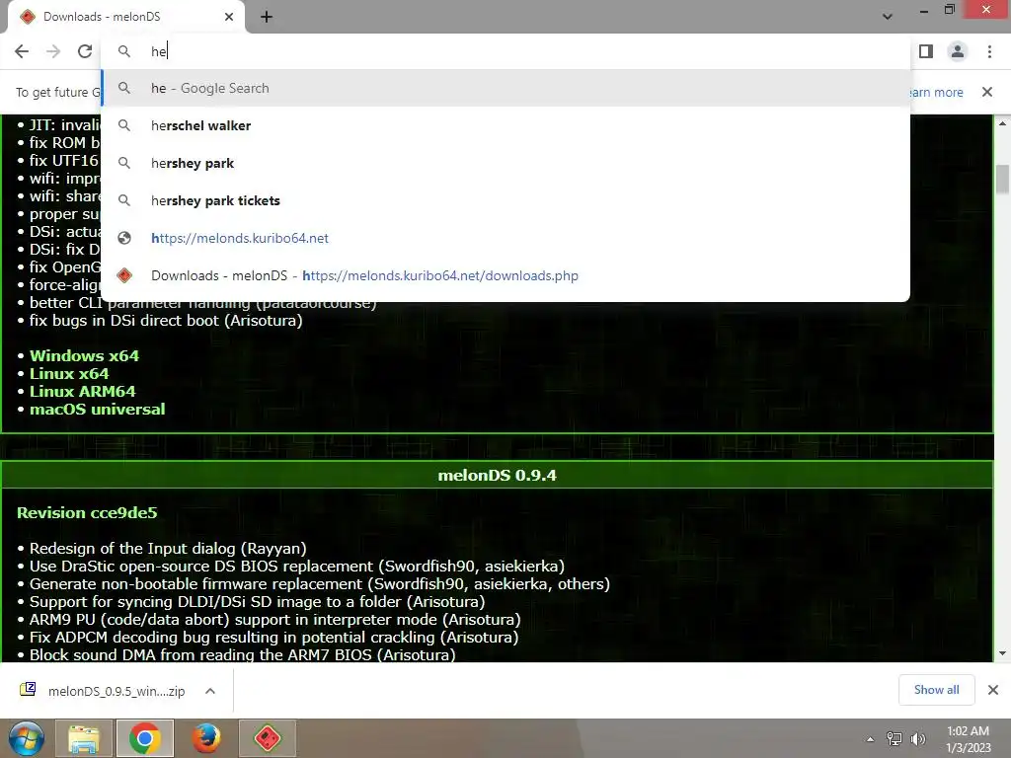Open the Windows Start menu
1011x758 pixels.
(x=26, y=738)
